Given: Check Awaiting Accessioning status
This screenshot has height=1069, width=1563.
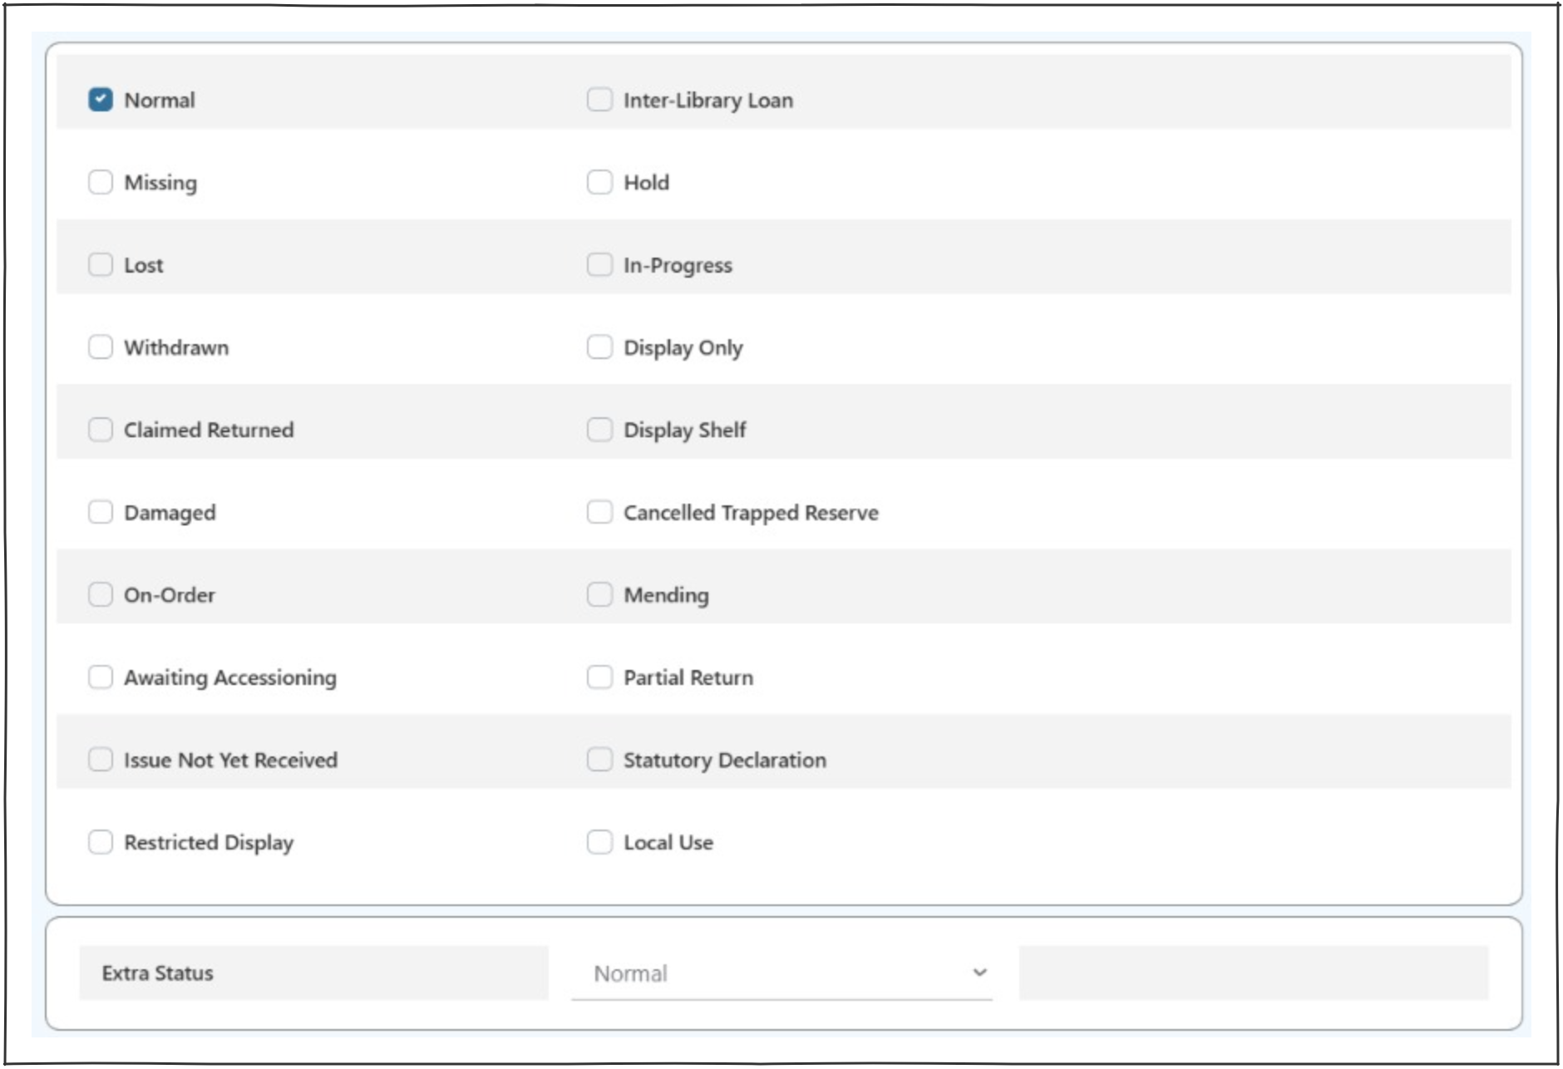Looking at the screenshot, I should click(x=101, y=677).
